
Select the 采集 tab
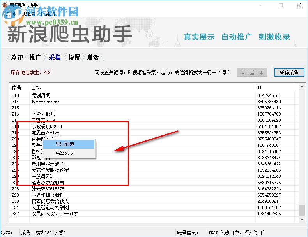pyautogui.click(x=55, y=57)
